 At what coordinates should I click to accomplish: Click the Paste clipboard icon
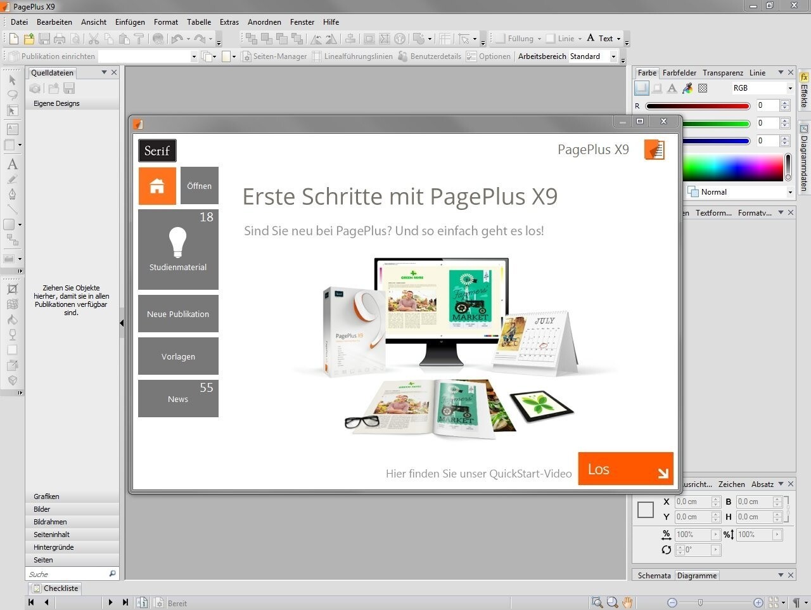click(124, 39)
